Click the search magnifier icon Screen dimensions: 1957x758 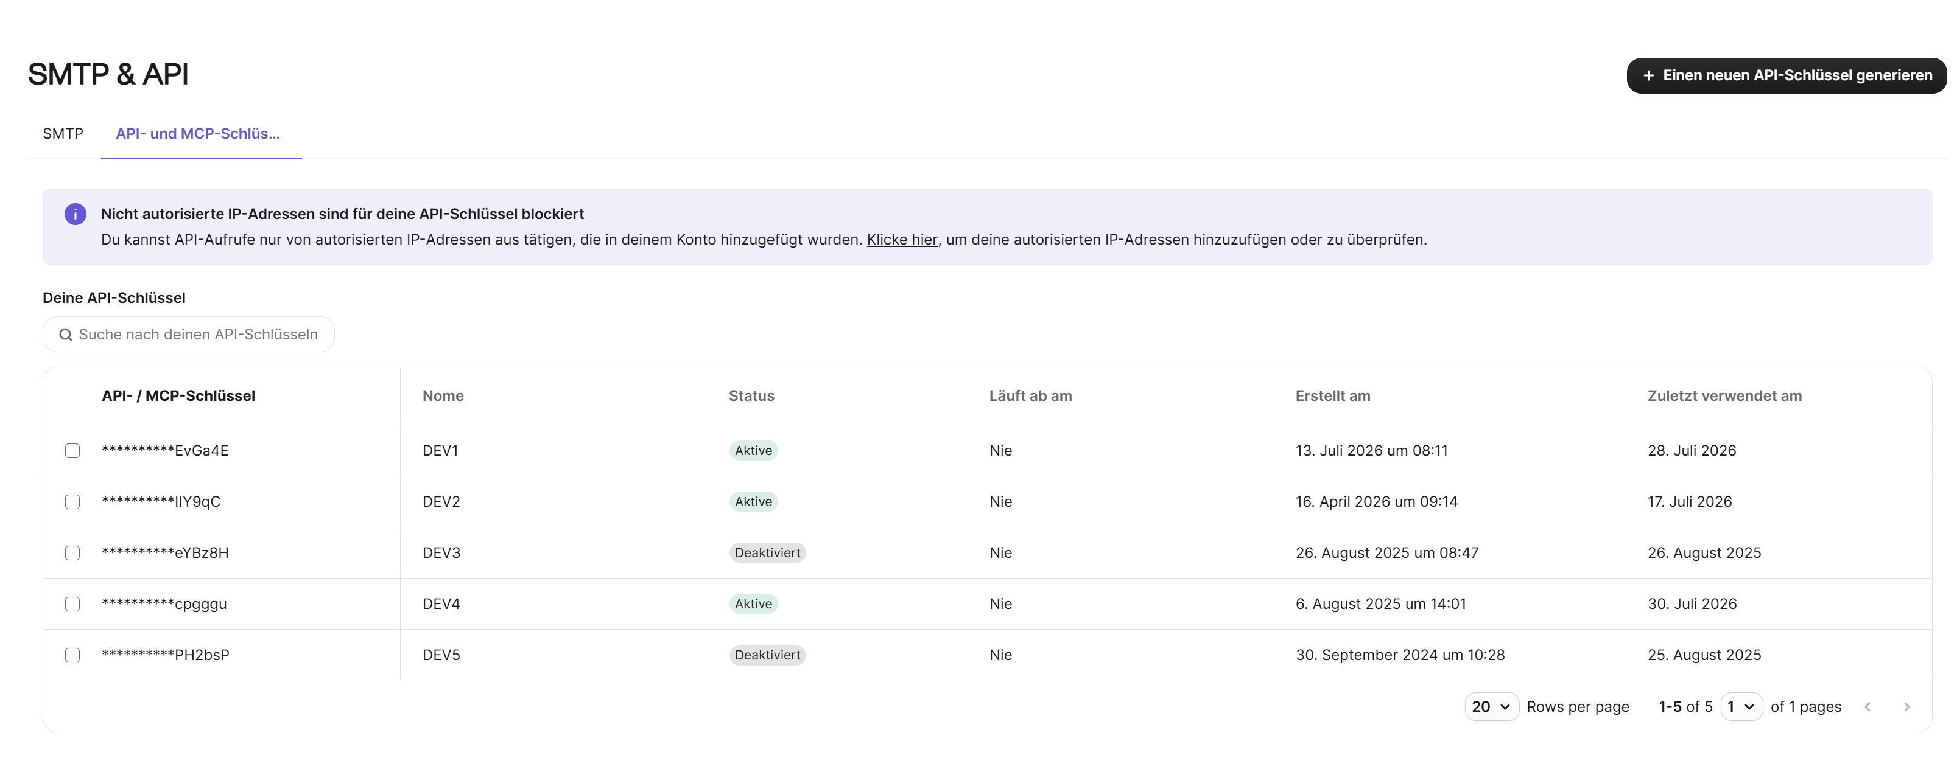[x=66, y=335]
